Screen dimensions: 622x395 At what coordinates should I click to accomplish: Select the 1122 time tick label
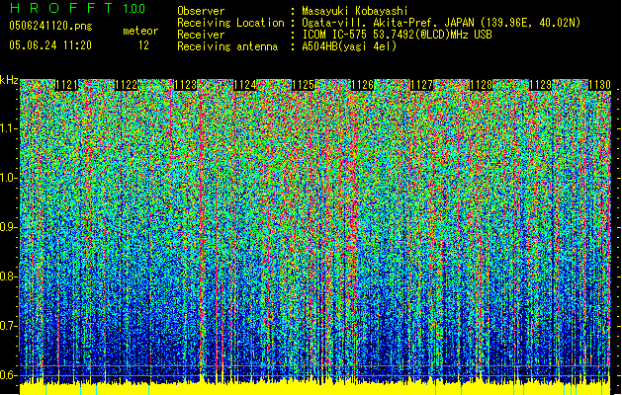tap(127, 86)
